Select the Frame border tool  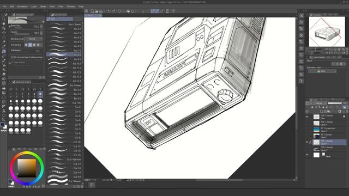4,102
